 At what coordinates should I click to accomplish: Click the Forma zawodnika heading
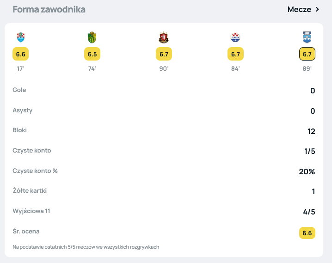tap(49, 9)
